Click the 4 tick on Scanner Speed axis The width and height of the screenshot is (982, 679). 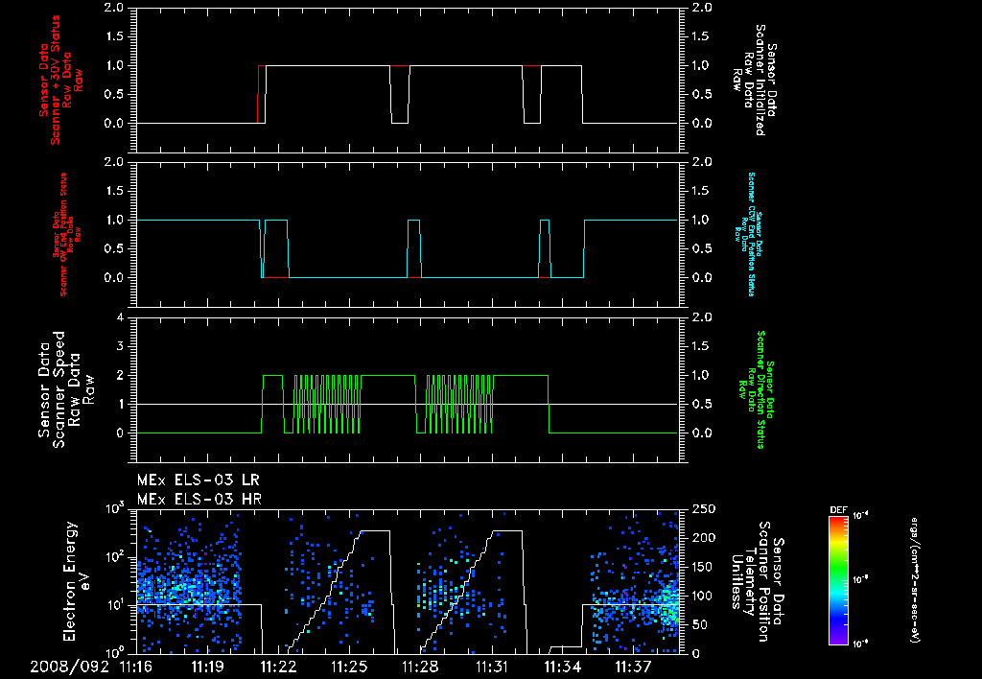click(x=120, y=317)
